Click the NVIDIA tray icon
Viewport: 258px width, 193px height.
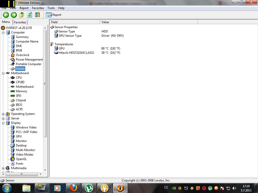tap(174, 188)
